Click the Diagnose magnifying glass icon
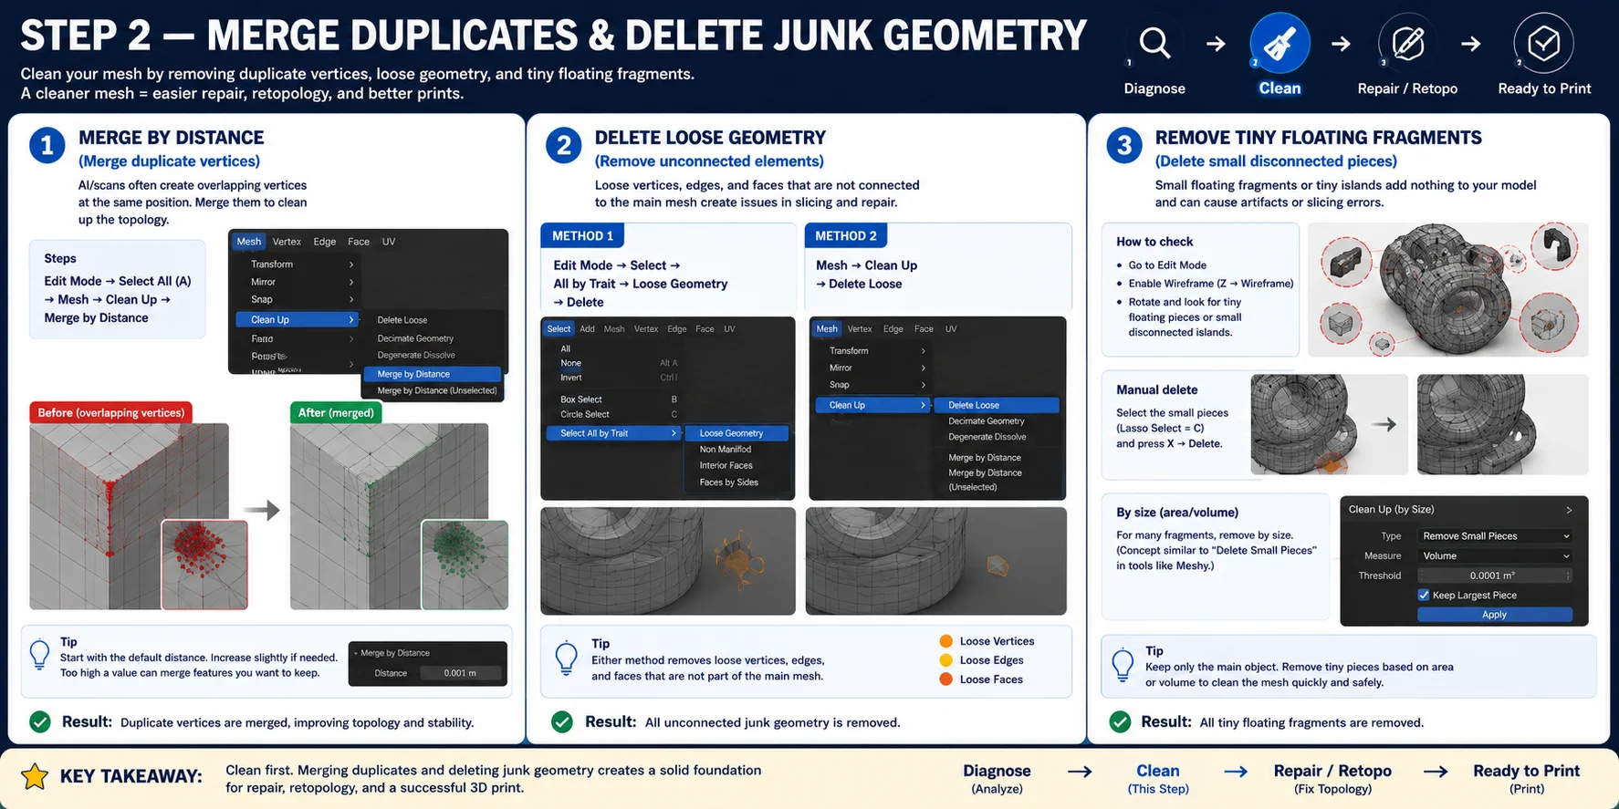The height and width of the screenshot is (809, 1619). click(1154, 43)
